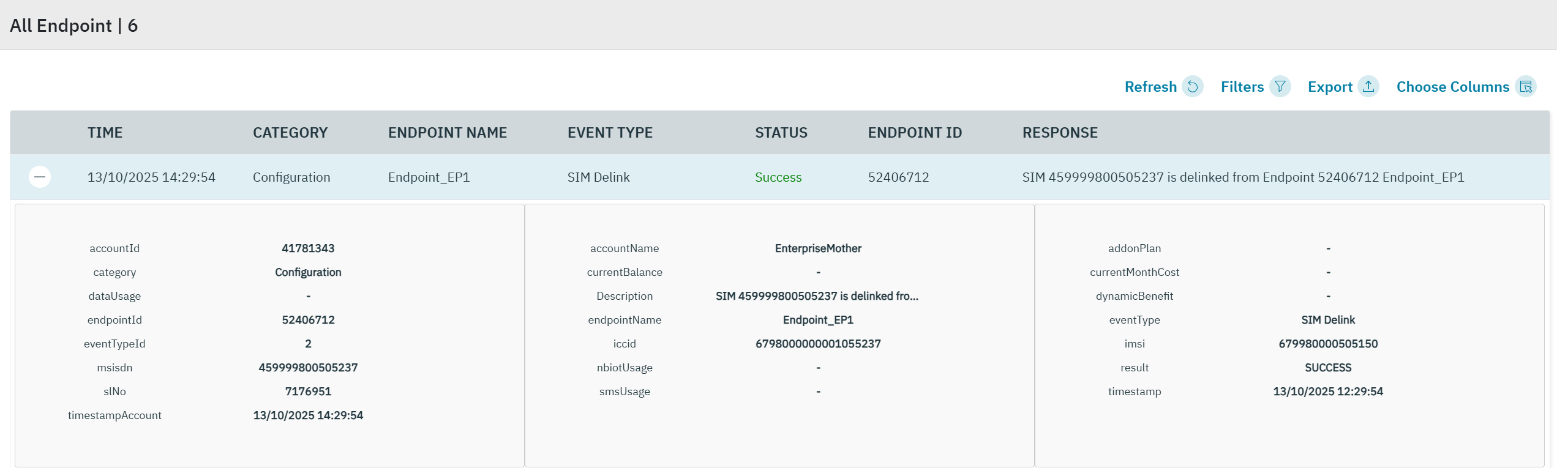Viewport: 1557px width, 468px height.
Task: Click the RESPONSE column header
Action: (x=1060, y=133)
